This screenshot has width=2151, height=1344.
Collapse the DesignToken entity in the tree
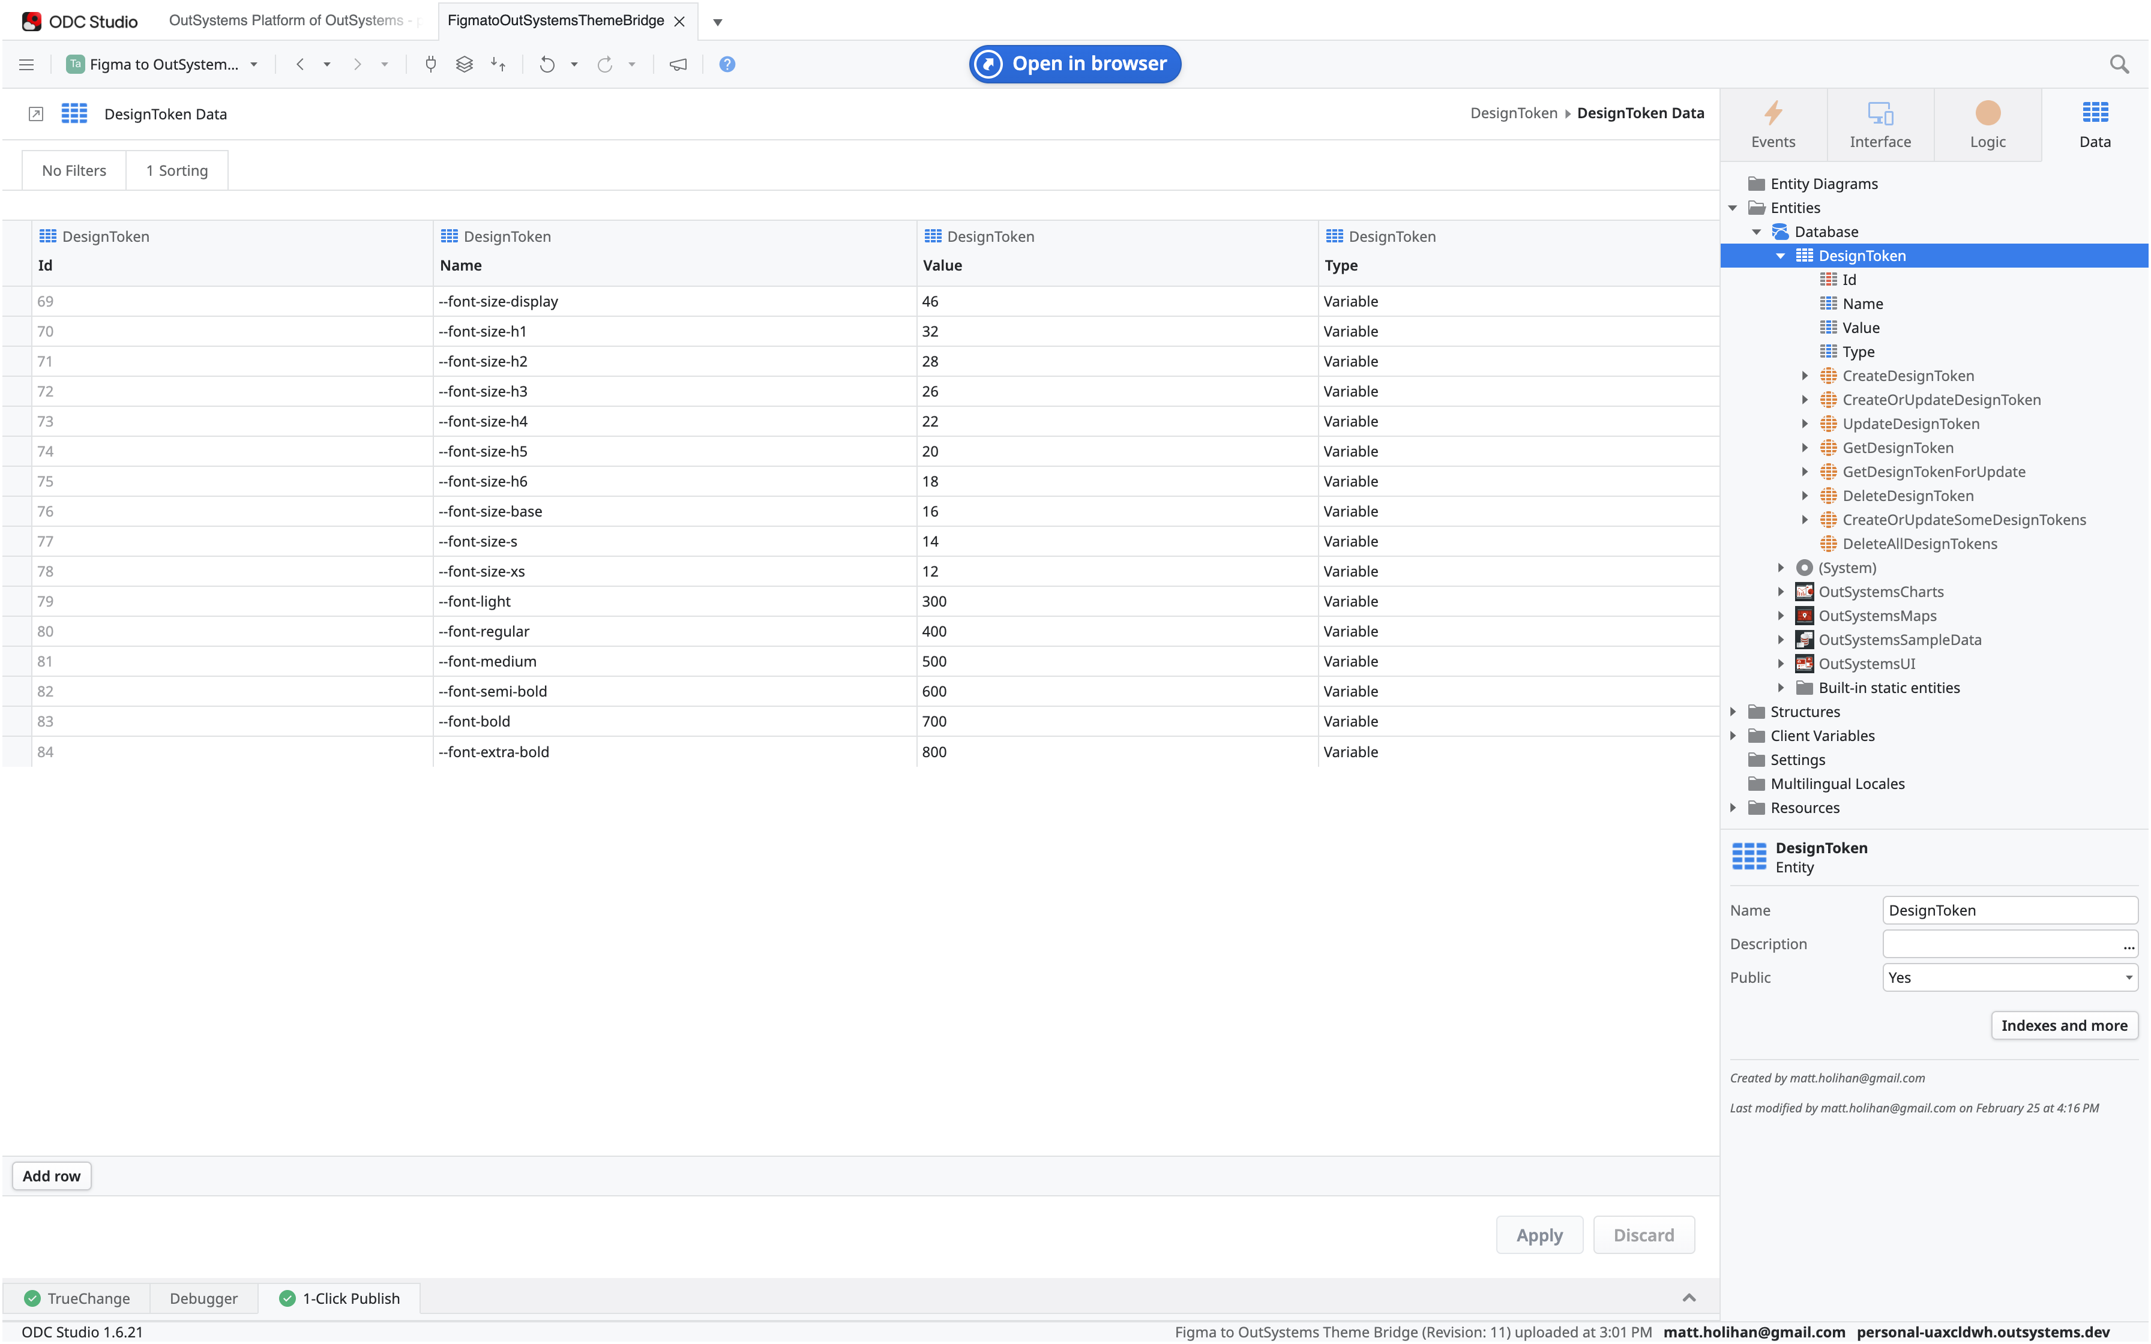(1780, 255)
